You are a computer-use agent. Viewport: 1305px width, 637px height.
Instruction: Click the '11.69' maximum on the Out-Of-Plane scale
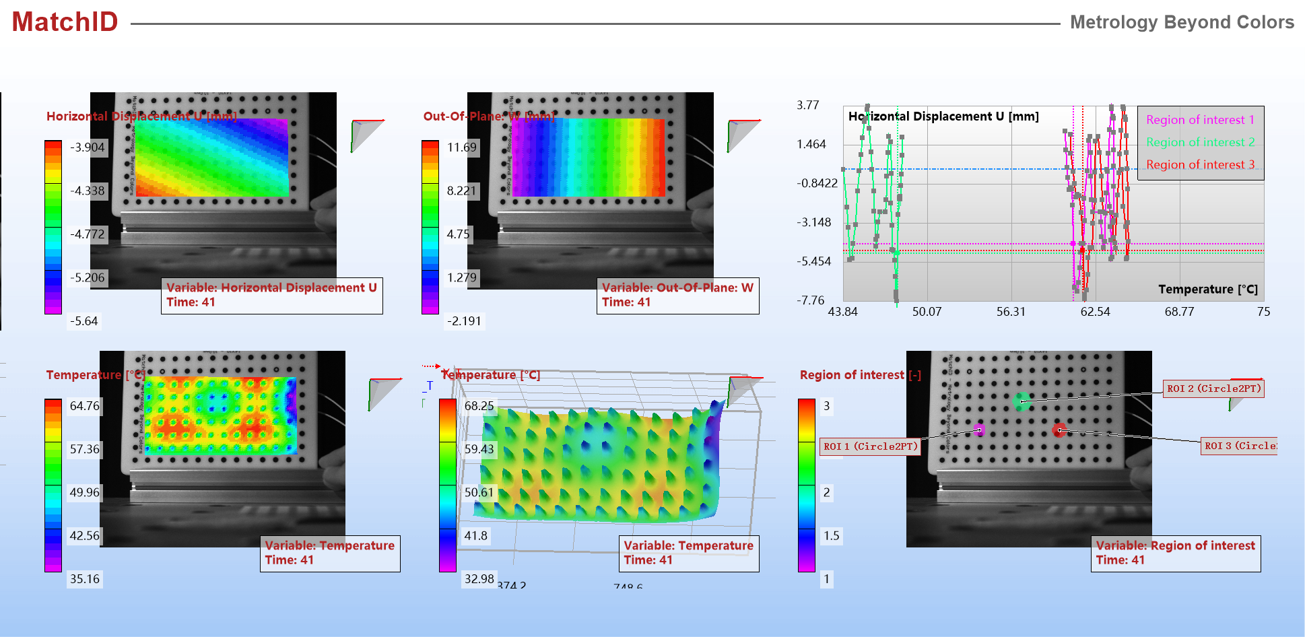tap(462, 147)
